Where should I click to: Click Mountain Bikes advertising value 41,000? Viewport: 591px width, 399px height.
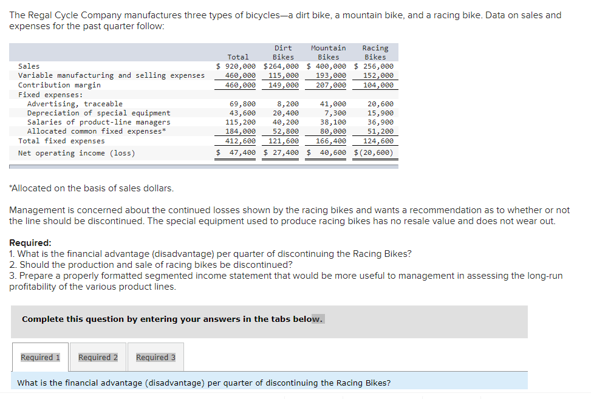tap(333, 104)
